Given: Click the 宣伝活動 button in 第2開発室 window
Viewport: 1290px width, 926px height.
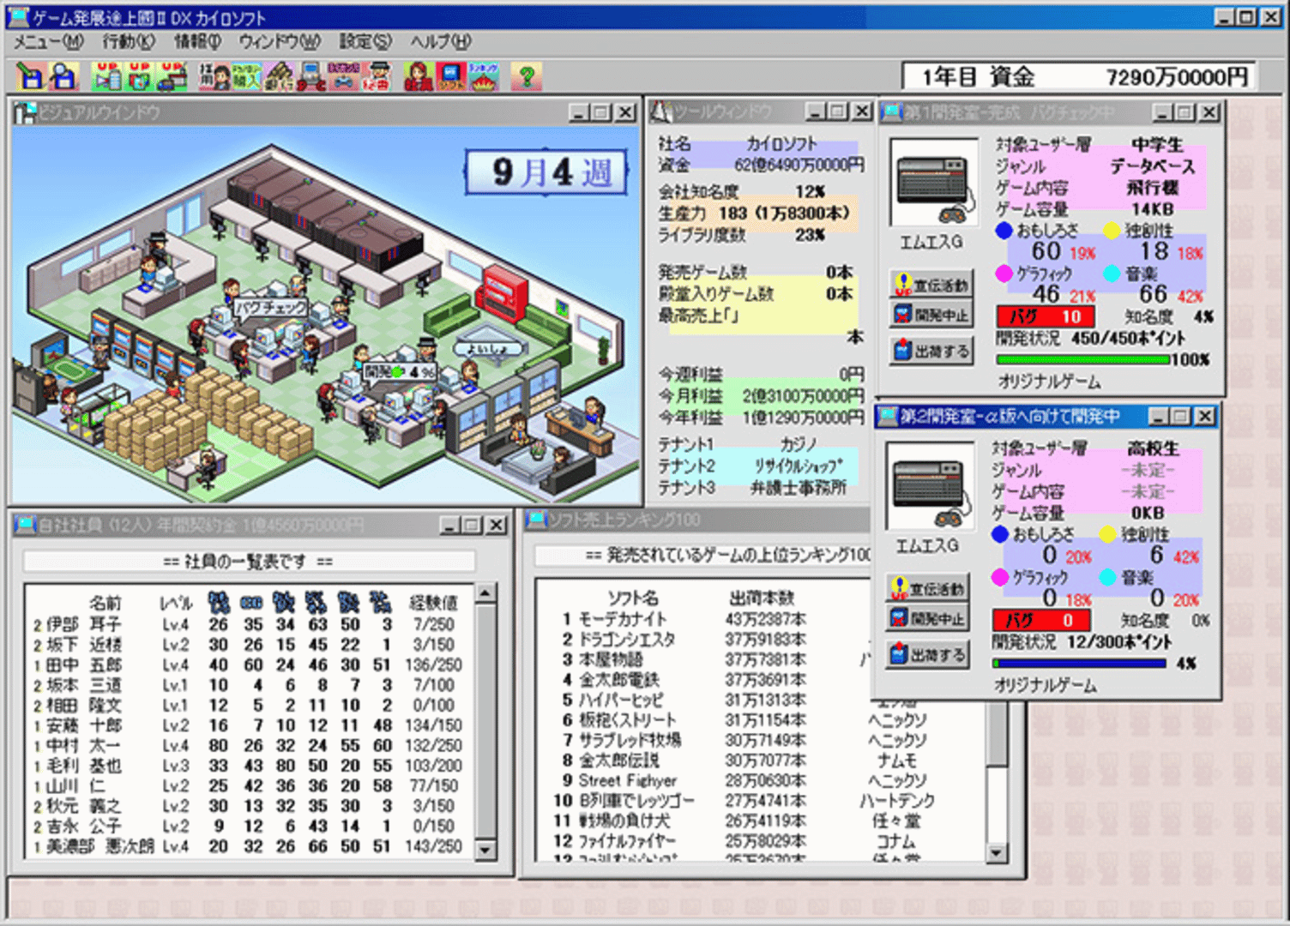Looking at the screenshot, I should [x=927, y=588].
